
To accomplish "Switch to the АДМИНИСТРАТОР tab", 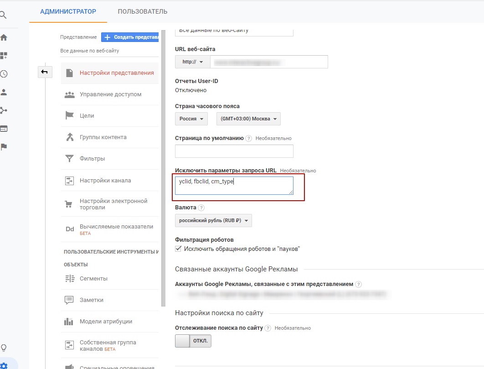I will 68,12.
